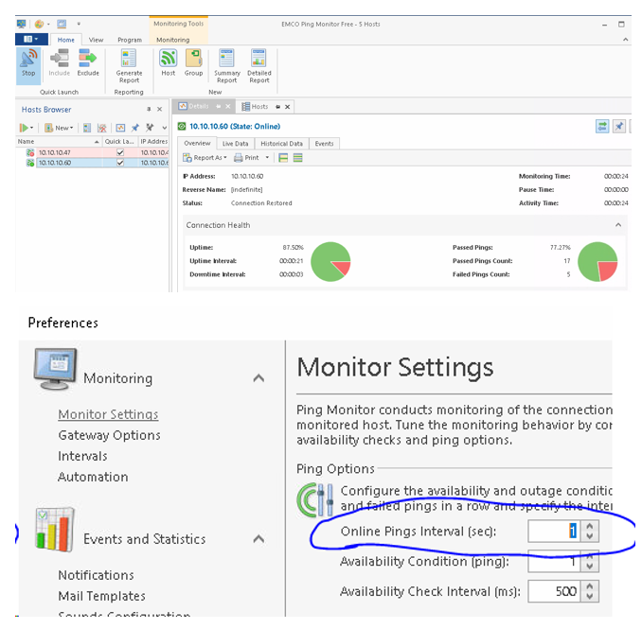Click the new Group icon
Viewport: 642px width, 629px height.
(x=193, y=61)
